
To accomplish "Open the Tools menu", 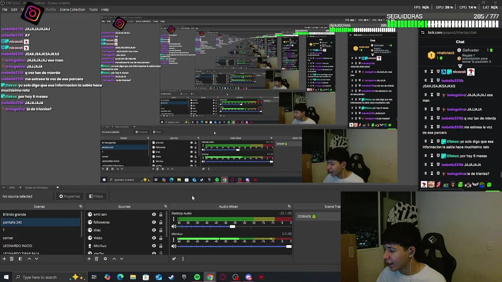I will [93, 9].
